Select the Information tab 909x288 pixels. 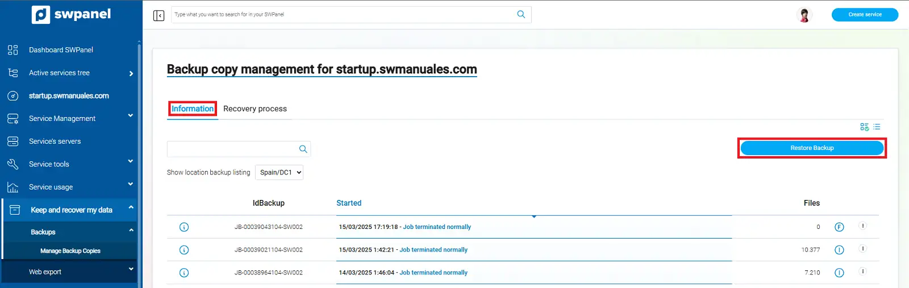(193, 109)
